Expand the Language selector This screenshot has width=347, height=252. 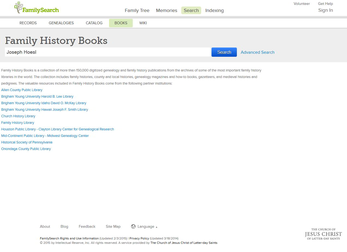click(147, 226)
